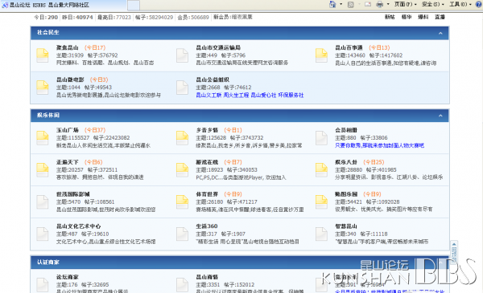Click the Print icon in browser toolbar

pyautogui.click(x=379, y=4)
